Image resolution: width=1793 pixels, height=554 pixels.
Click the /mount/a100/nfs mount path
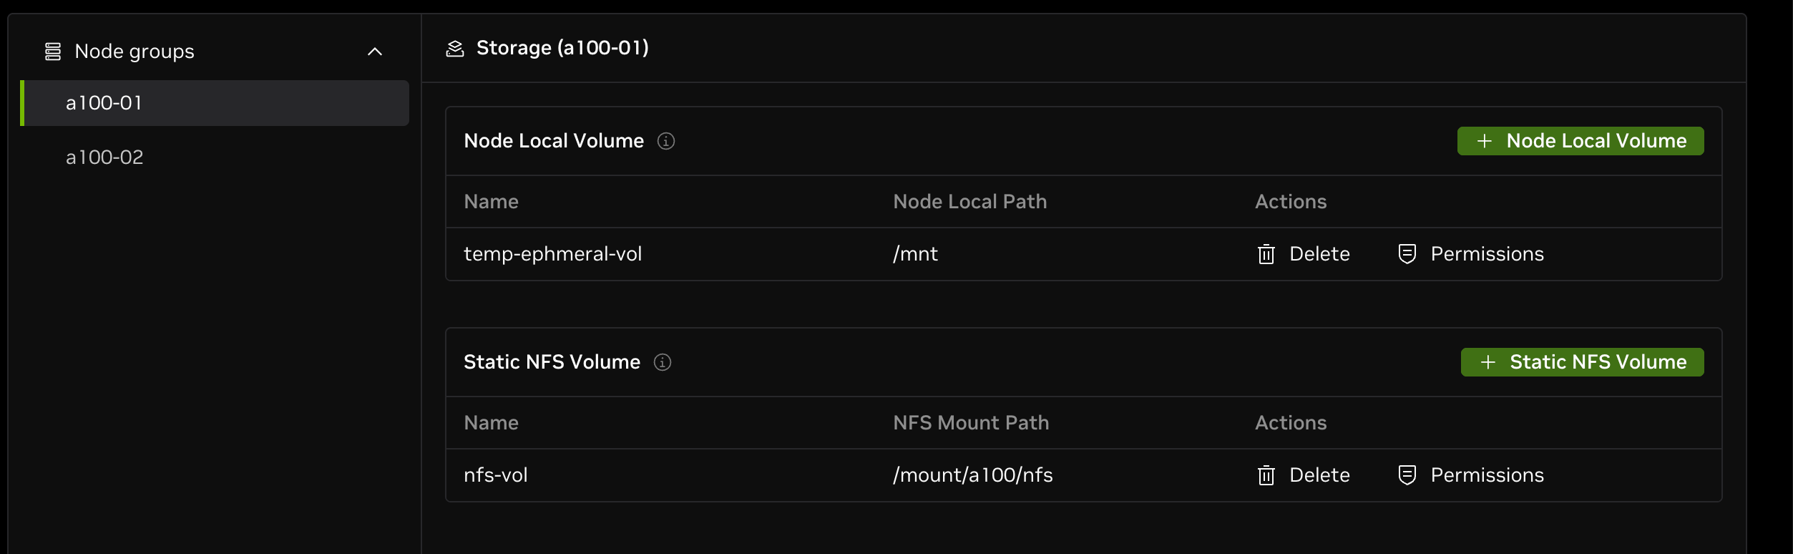pyautogui.click(x=972, y=475)
